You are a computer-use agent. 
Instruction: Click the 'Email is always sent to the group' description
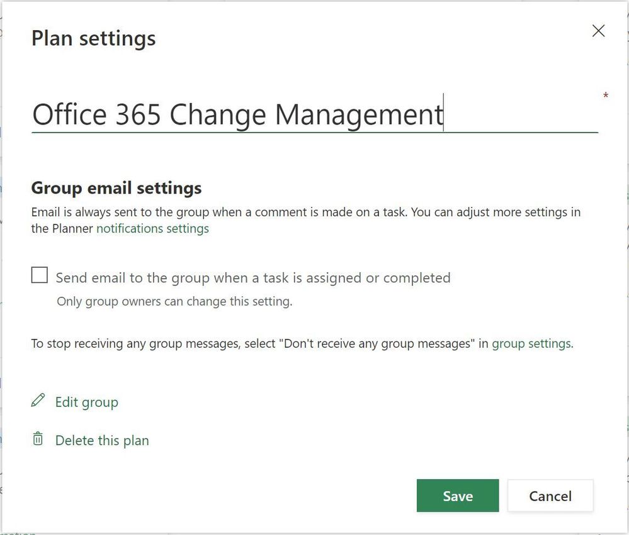coord(306,220)
